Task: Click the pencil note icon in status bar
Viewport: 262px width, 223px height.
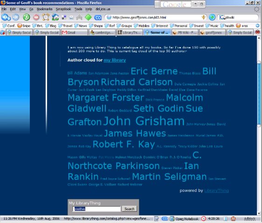Action: 157,218
